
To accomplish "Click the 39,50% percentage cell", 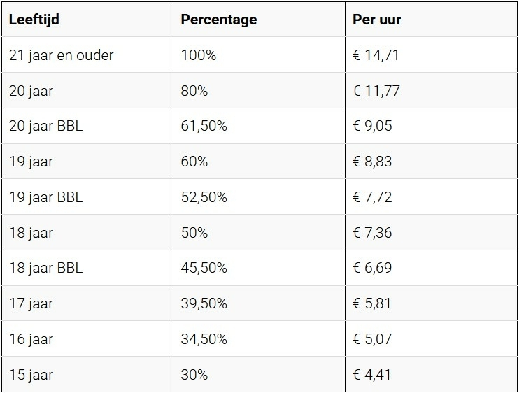I will (204, 304).
